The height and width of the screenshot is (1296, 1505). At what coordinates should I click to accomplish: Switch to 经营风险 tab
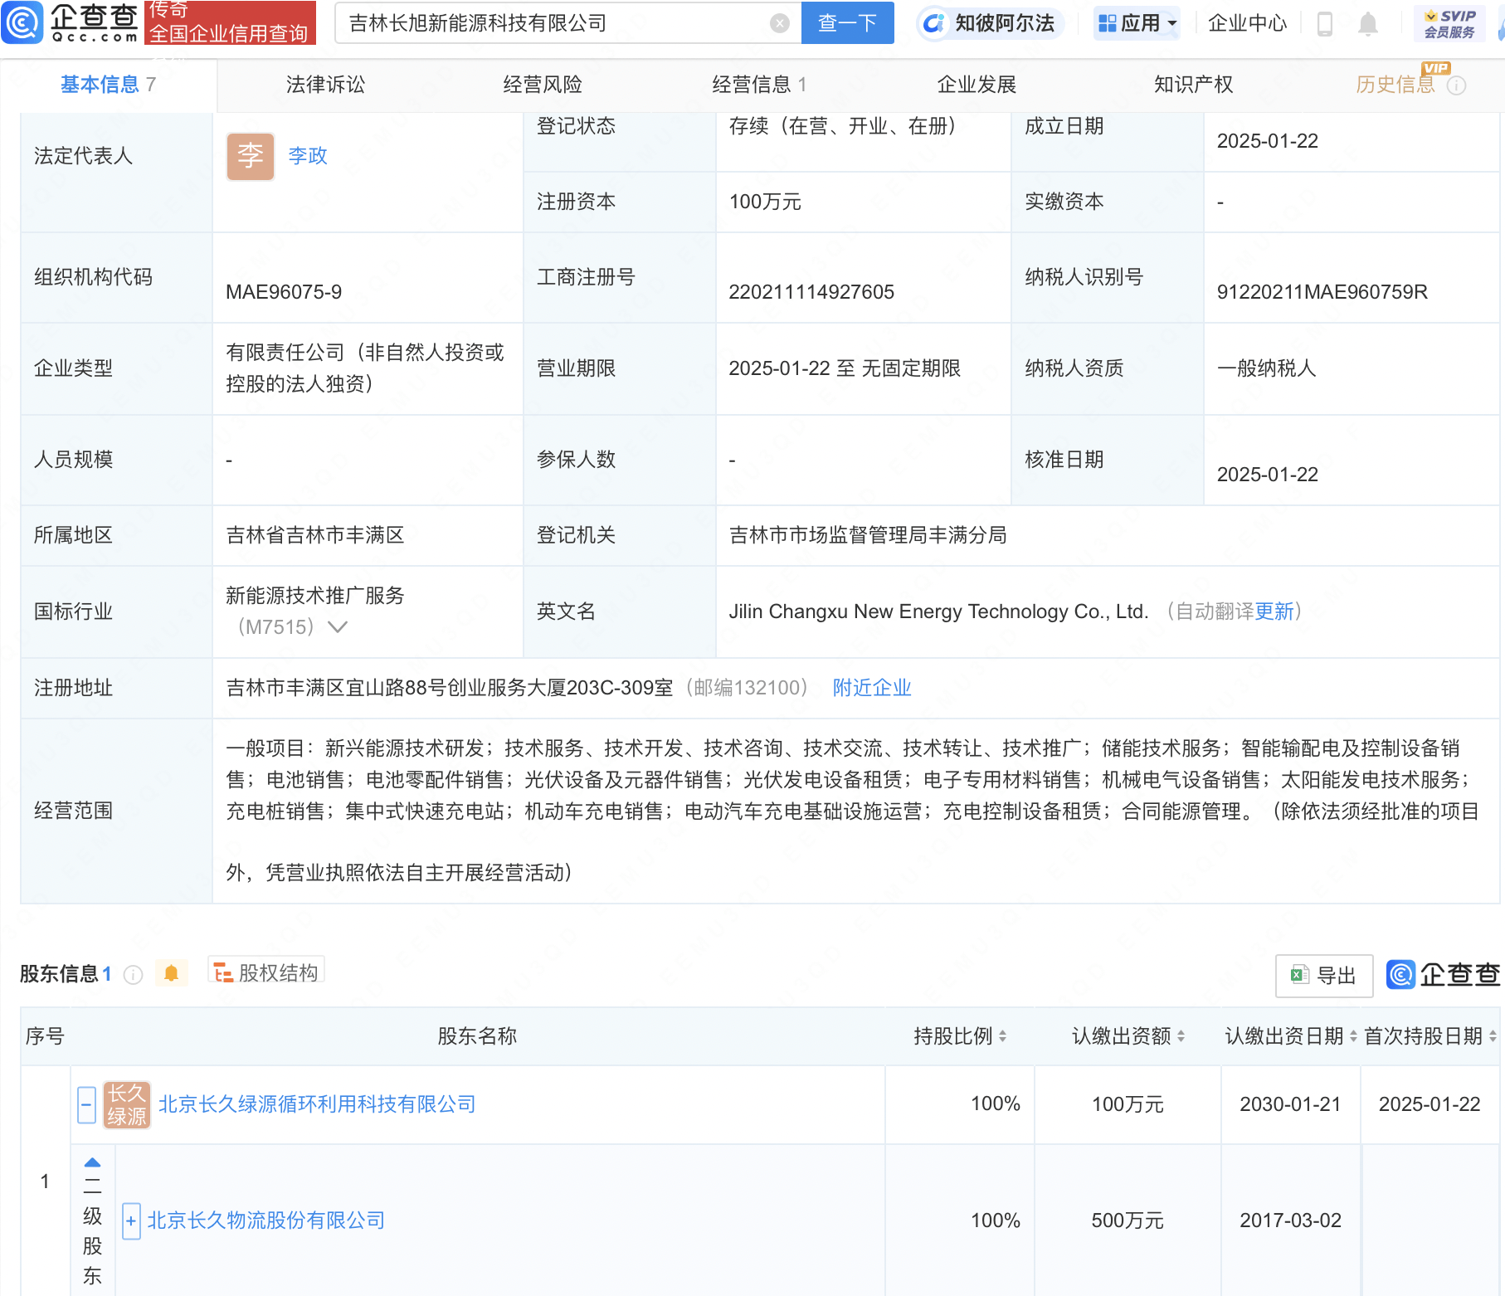[543, 85]
